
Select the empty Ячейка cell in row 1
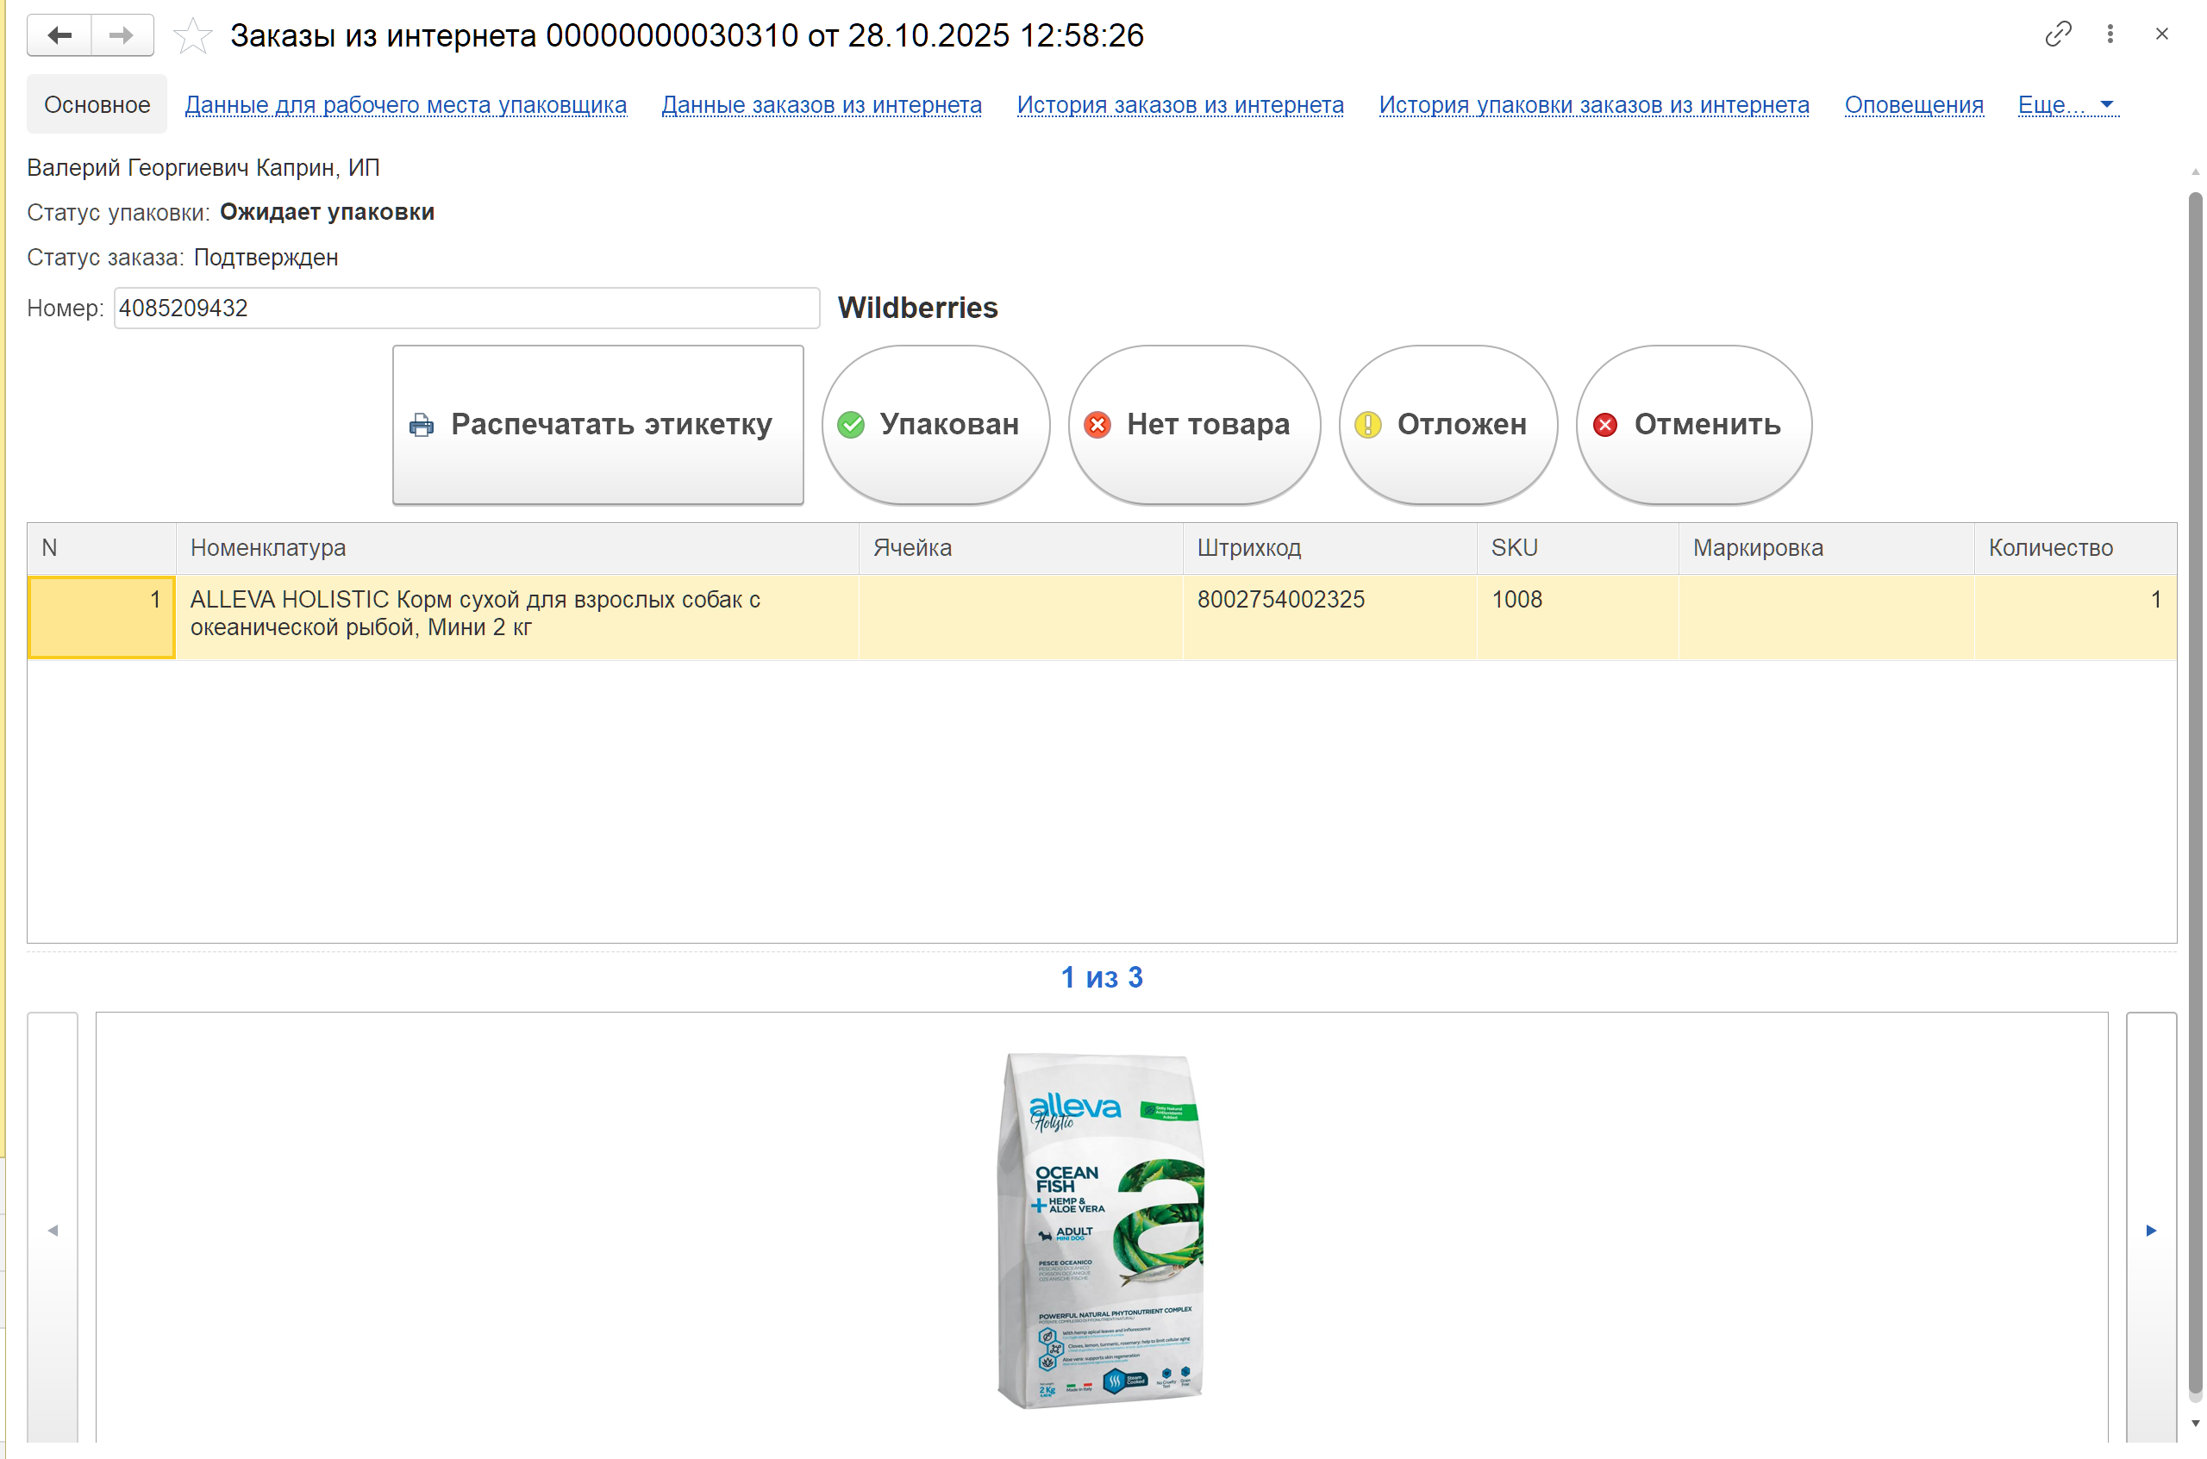(1020, 617)
